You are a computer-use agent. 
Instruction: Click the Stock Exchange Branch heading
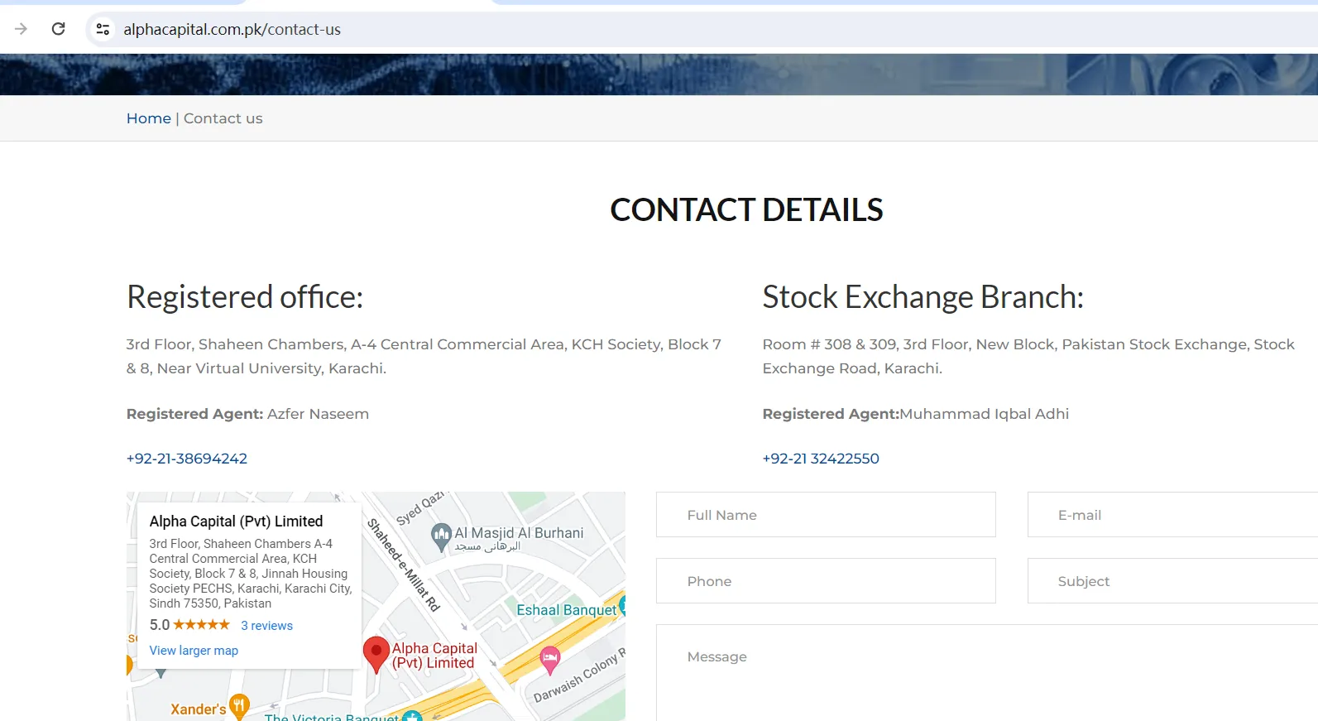pyautogui.click(x=923, y=297)
